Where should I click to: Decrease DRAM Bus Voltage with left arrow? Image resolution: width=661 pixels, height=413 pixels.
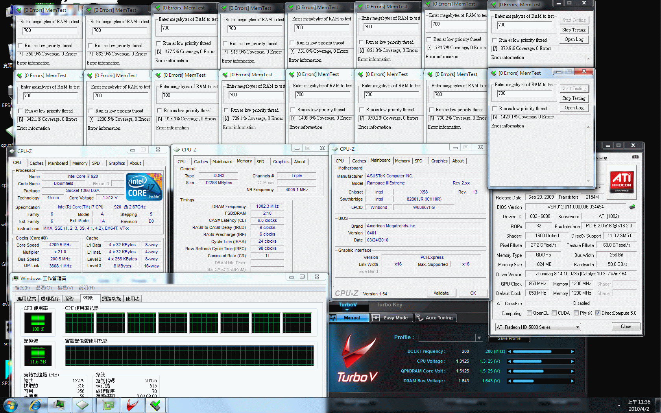click(x=510, y=381)
